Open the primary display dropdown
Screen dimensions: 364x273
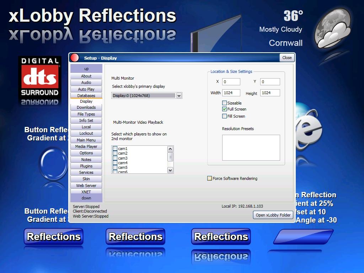(x=179, y=96)
